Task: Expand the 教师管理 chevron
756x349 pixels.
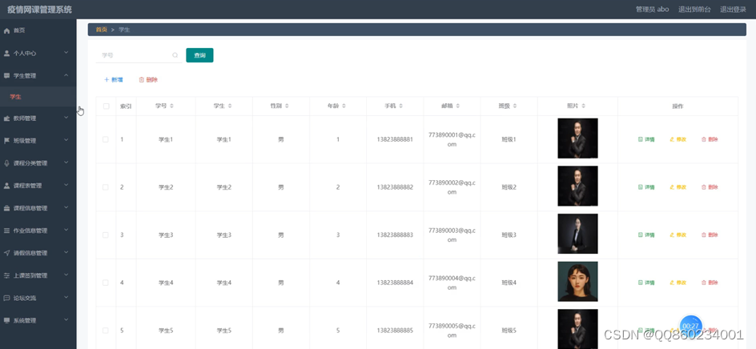Action: [66, 117]
